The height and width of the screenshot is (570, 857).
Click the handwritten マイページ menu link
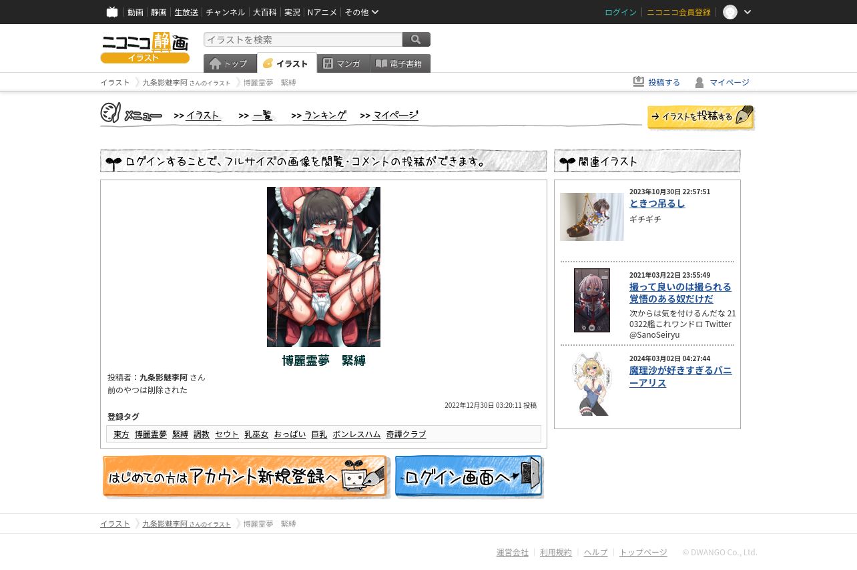(396, 115)
